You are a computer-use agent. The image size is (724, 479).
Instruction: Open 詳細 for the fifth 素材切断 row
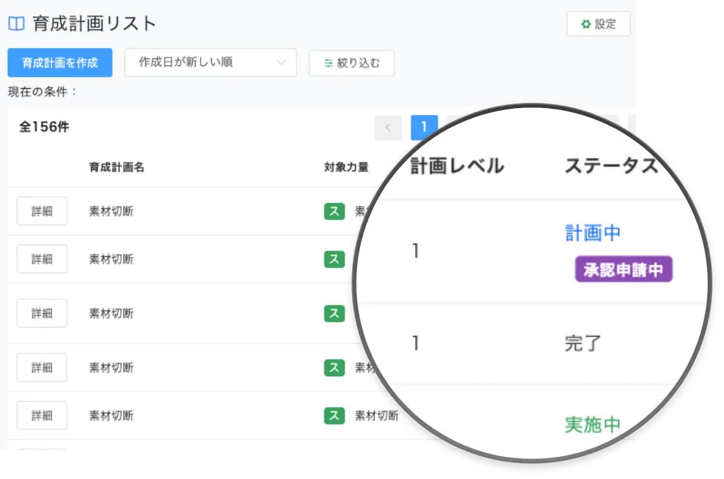pyautogui.click(x=42, y=416)
